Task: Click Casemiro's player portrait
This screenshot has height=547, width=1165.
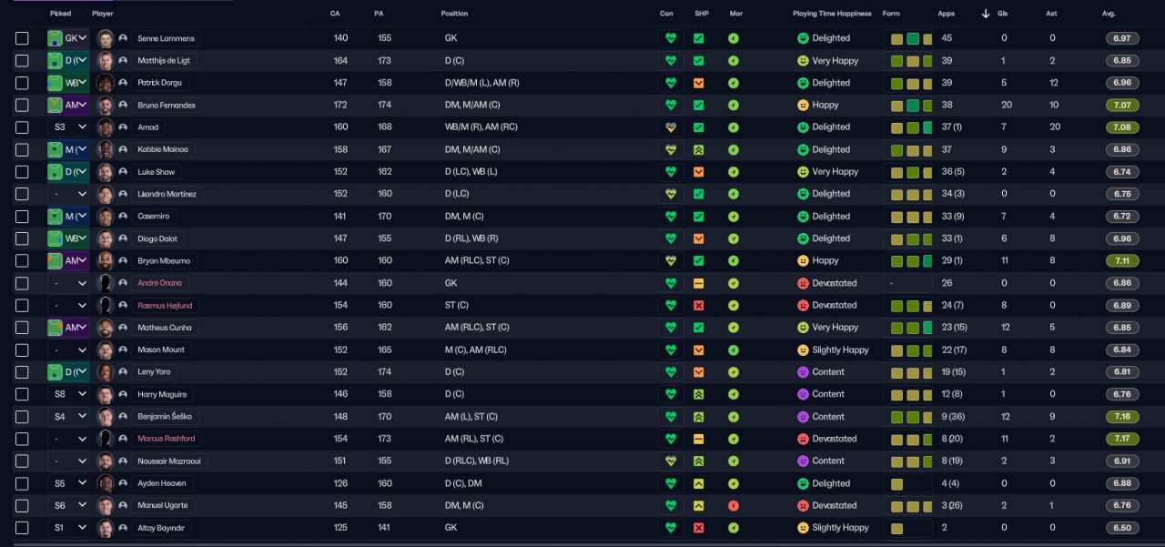Action: point(105,217)
